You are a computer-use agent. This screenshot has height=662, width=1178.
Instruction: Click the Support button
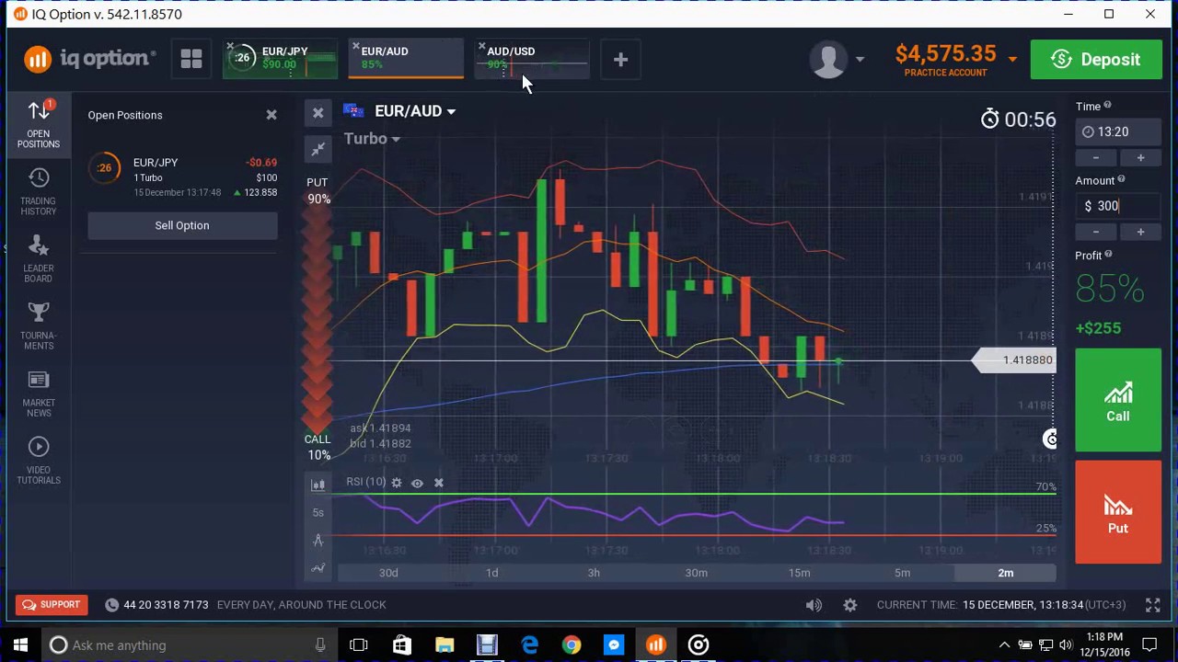pyautogui.click(x=51, y=605)
